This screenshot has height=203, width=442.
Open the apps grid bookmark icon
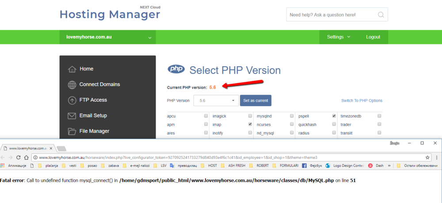(x=3, y=165)
